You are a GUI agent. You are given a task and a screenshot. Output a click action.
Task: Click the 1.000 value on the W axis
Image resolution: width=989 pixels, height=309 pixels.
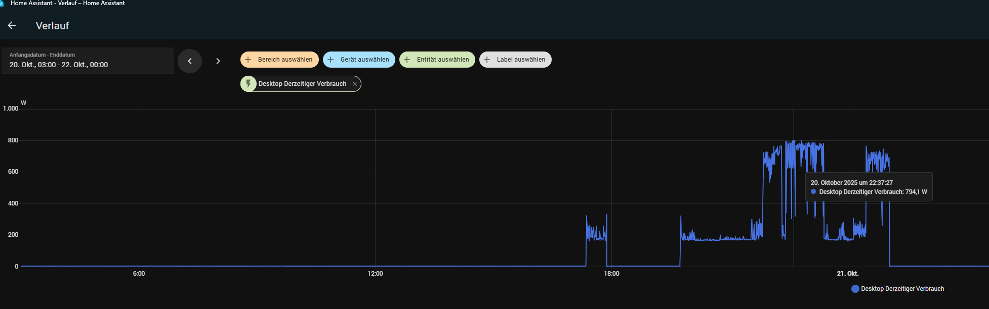11,109
